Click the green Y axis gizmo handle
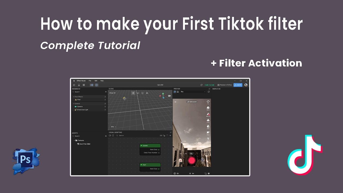Screen dimensions: 343x193 pyautogui.click(x=163, y=94)
